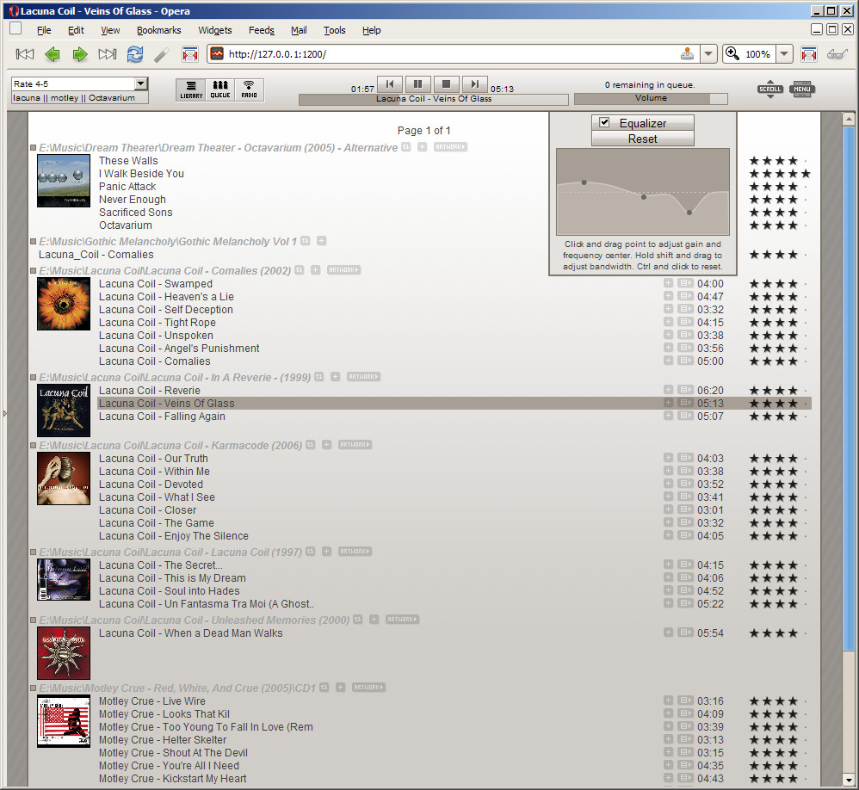Open the Help menu
The width and height of the screenshot is (859, 790).
coord(372,30)
